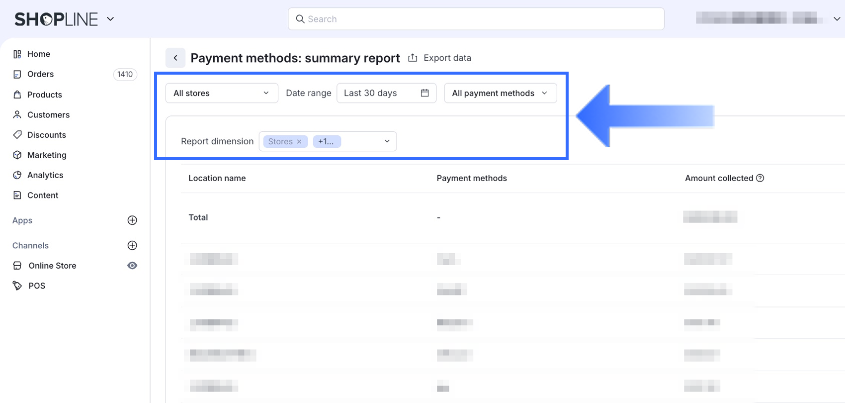This screenshot has height=403, width=845.
Task: Add a sales channel with plus icon
Action: (x=132, y=245)
